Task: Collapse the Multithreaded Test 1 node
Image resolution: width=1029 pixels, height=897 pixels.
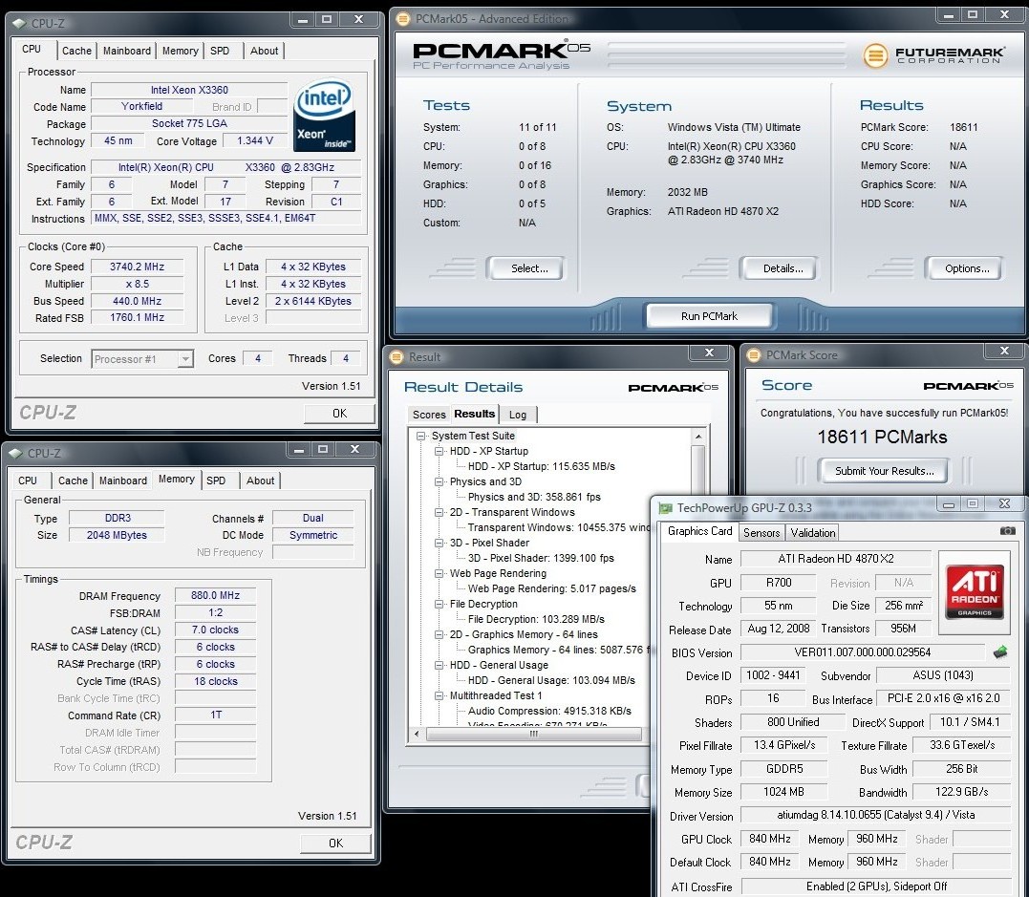Action: pos(439,695)
